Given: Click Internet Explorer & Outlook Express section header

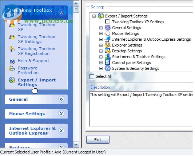Looking at the screenshot, I should 36,131.
